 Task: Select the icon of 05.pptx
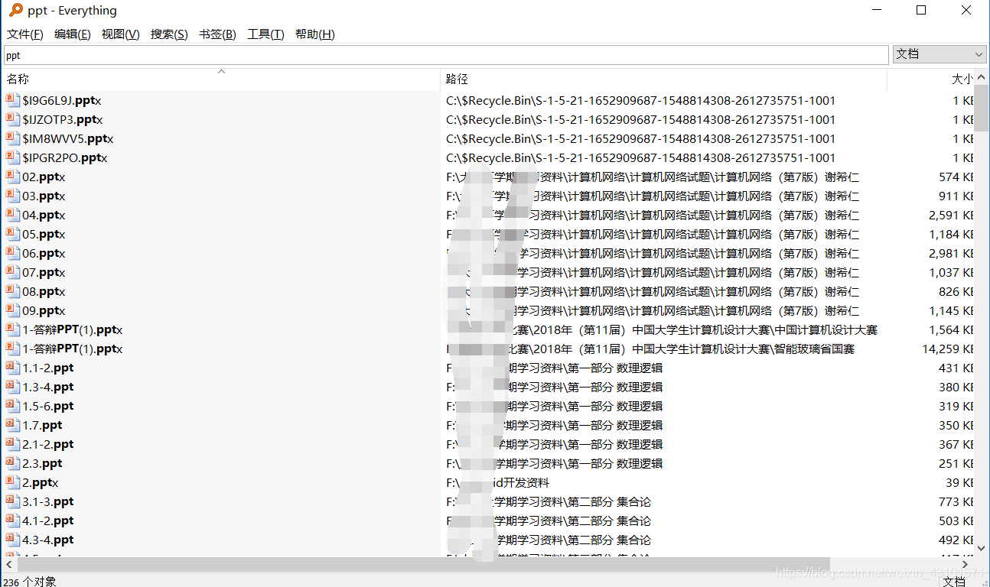click(x=12, y=234)
